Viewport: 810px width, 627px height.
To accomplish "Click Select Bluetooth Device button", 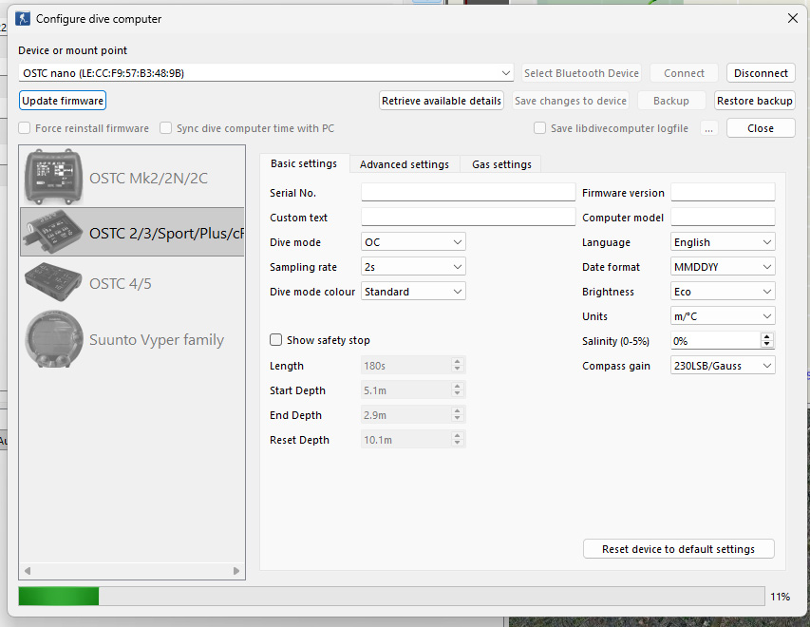I will click(x=581, y=73).
